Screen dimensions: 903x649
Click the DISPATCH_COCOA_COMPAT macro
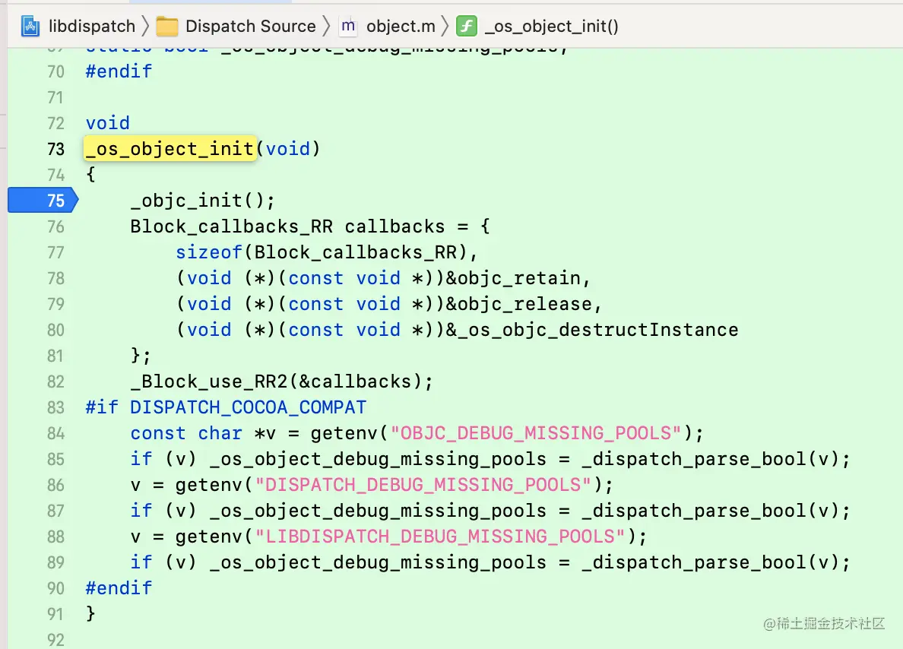248,407
